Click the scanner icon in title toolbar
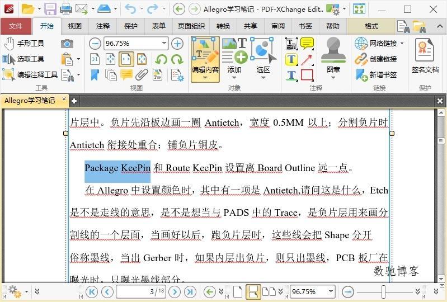Screen dimensions: 447x302 pyautogui.click(x=103, y=8)
